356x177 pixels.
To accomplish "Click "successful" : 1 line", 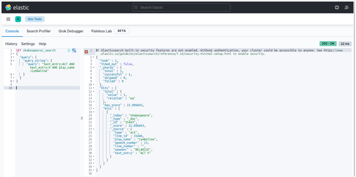I will (118, 74).
